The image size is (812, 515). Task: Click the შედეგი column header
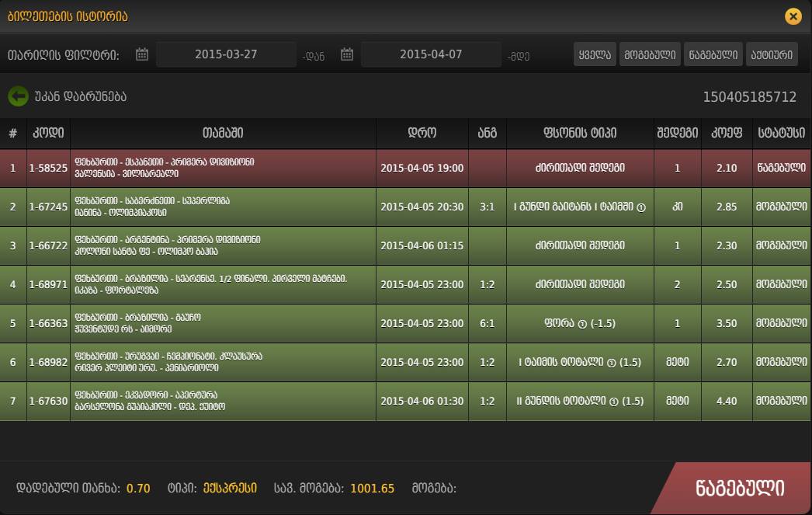(678, 133)
